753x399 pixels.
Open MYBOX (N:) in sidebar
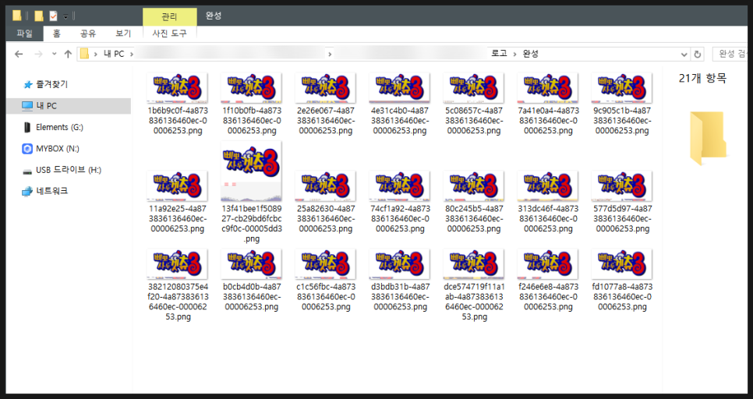click(58, 149)
